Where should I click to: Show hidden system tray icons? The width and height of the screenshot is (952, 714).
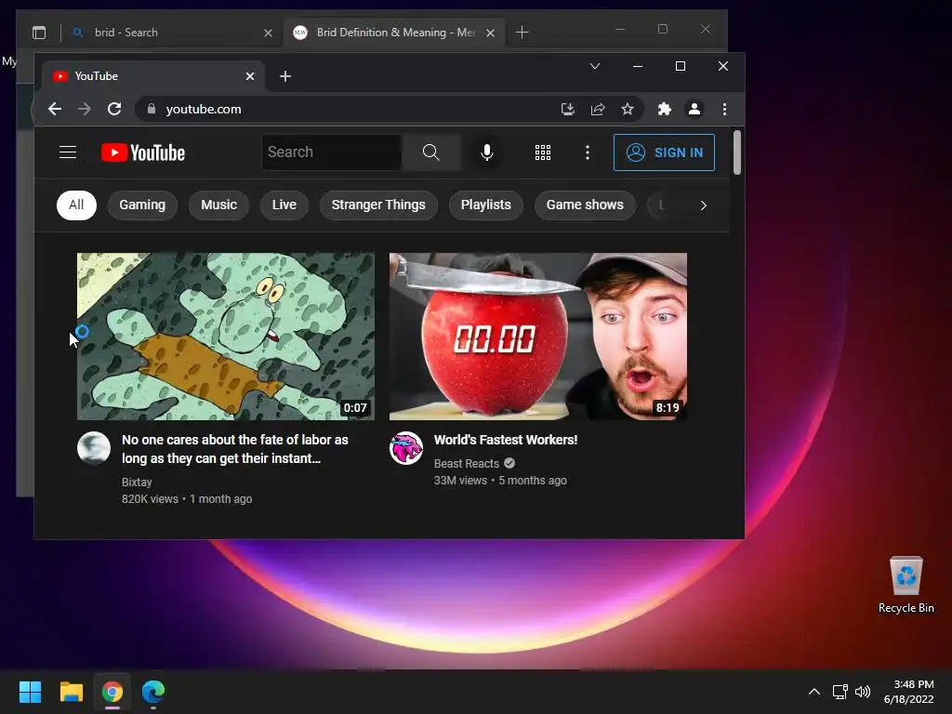coord(814,692)
